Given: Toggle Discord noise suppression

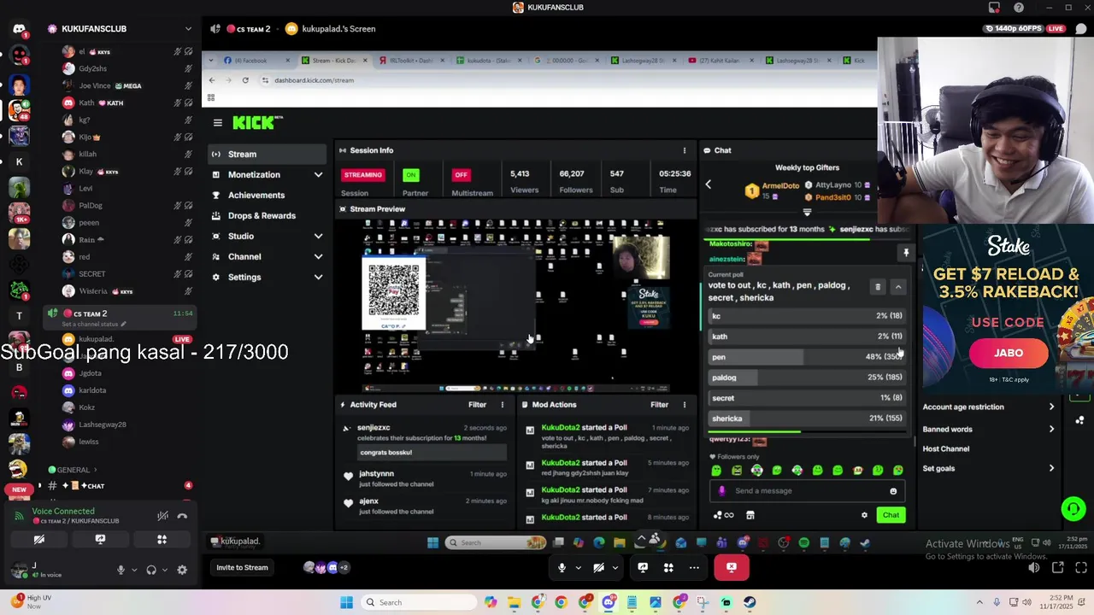Looking at the screenshot, I should [162, 516].
